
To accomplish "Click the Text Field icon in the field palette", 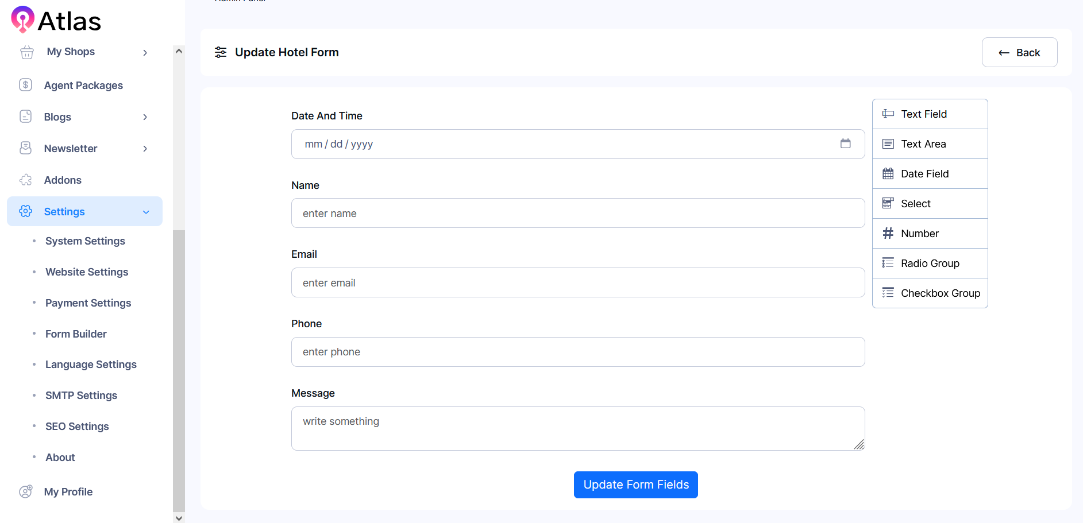I will [888, 114].
